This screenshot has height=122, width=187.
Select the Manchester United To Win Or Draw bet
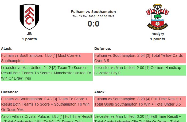[46, 73]
